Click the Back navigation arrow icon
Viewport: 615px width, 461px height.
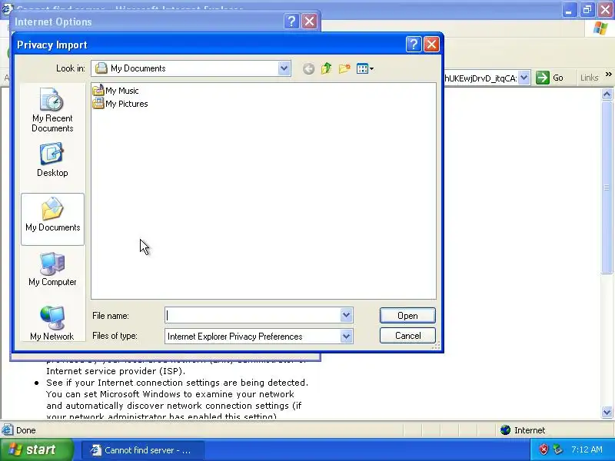click(x=309, y=69)
